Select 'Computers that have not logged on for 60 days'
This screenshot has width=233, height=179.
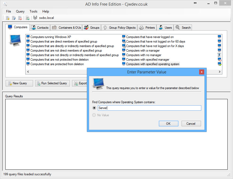(156, 41)
